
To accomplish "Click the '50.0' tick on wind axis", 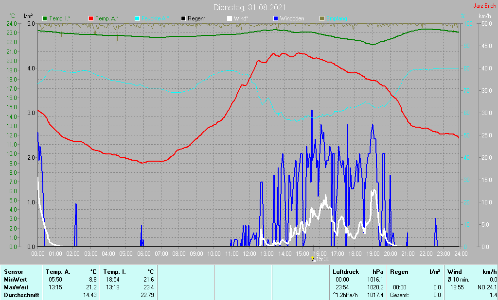I will click(487, 24).
